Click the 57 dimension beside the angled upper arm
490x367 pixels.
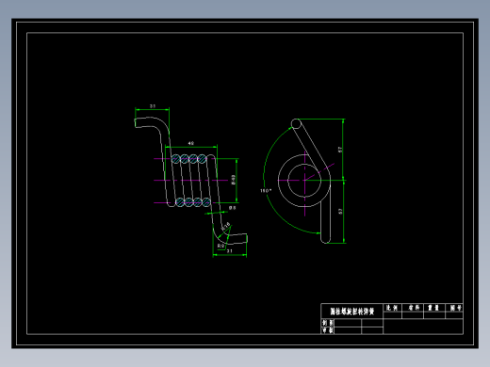pos(340,150)
